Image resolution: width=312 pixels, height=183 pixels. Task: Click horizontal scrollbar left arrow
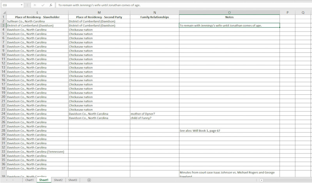[262, 180]
